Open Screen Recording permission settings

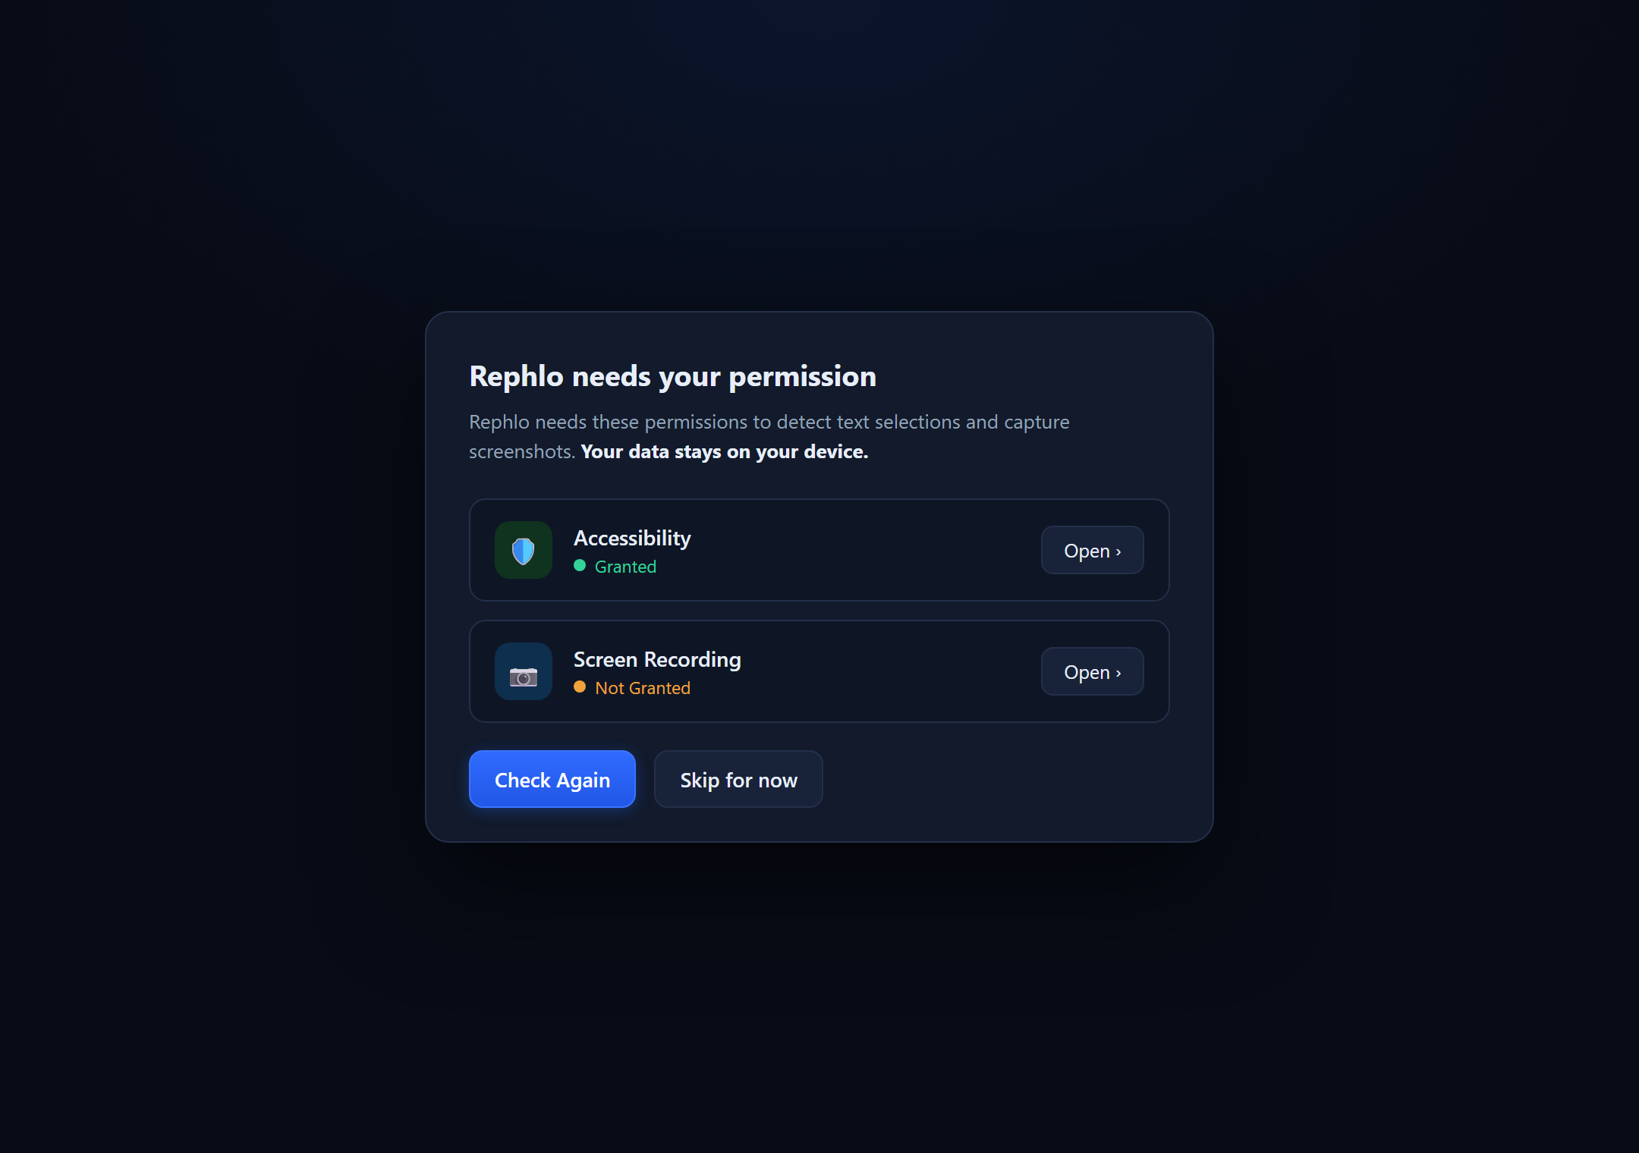point(1092,671)
